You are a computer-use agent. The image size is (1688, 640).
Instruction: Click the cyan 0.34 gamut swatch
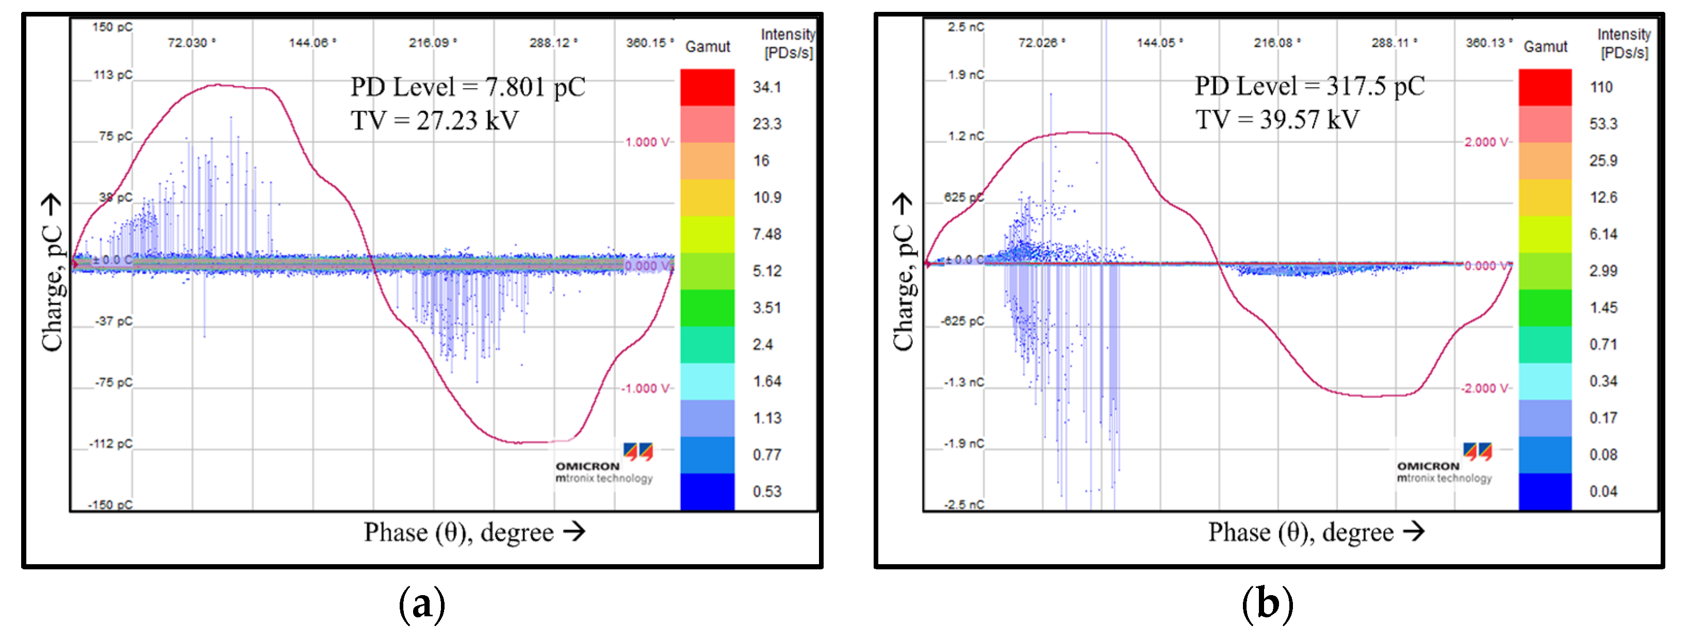[x=1545, y=381]
